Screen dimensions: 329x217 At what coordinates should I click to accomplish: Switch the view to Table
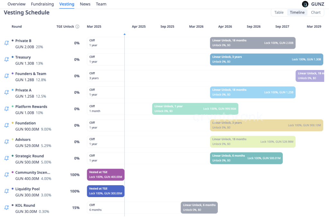point(279,12)
